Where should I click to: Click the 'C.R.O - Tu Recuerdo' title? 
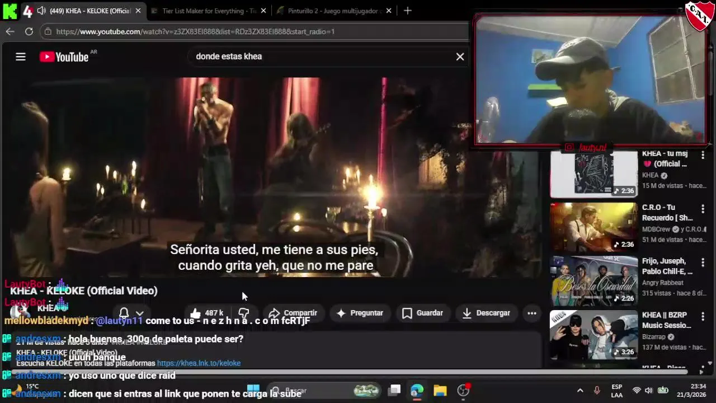coord(667,213)
